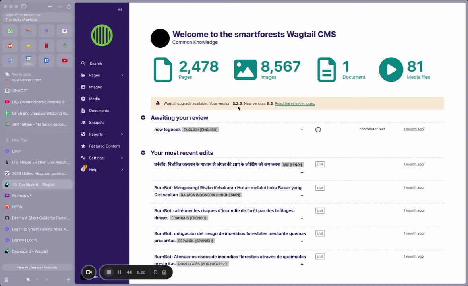This screenshot has width=468, height=286.
Task: Go back with the Arc back arrow
Action: pos(50,6)
